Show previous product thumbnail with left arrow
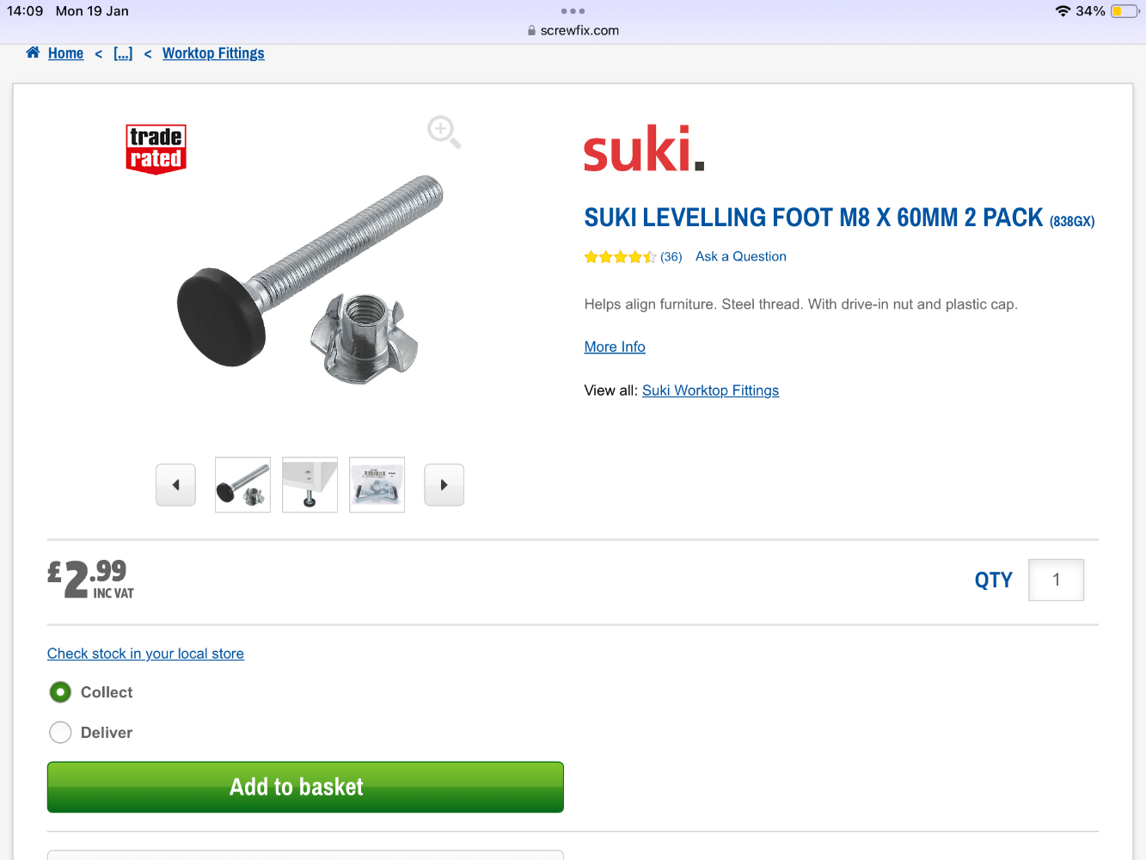Image resolution: width=1146 pixels, height=860 pixels. pyautogui.click(x=175, y=485)
